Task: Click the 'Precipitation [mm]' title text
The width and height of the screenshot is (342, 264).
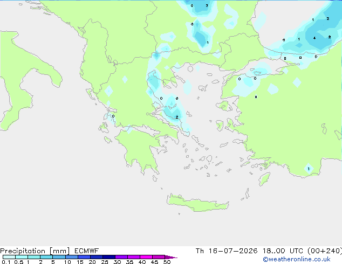Action: click(35, 251)
